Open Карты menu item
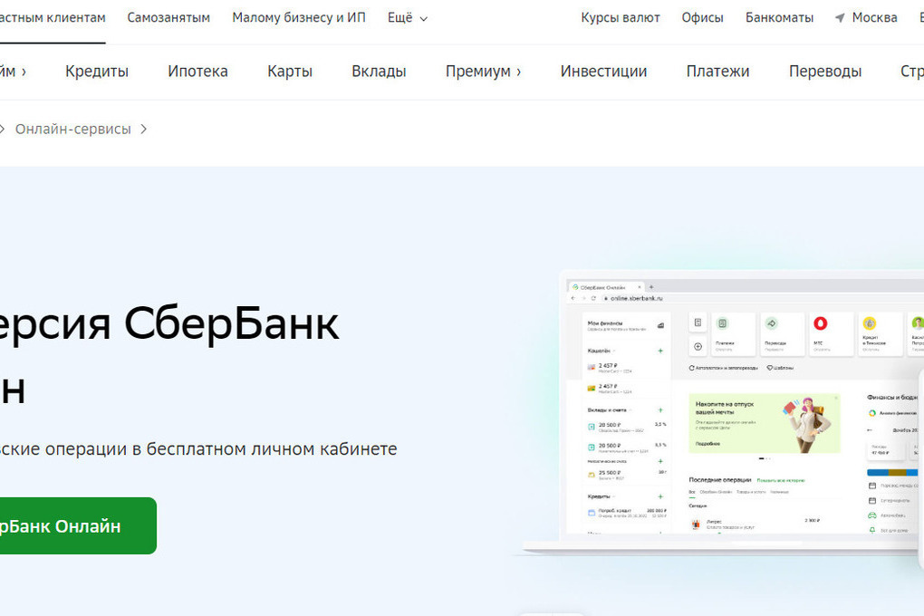This screenshot has height=616, width=924. pos(290,72)
